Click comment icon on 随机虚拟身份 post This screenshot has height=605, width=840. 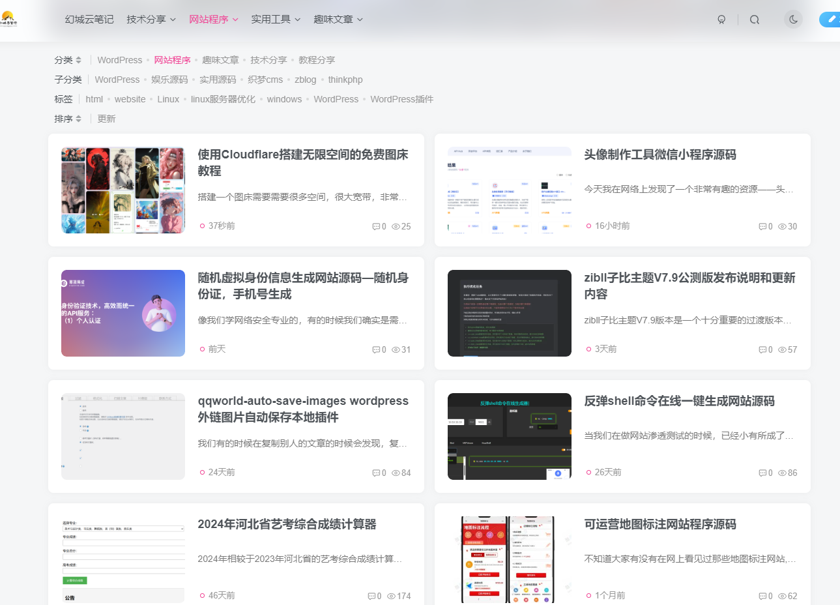376,350
